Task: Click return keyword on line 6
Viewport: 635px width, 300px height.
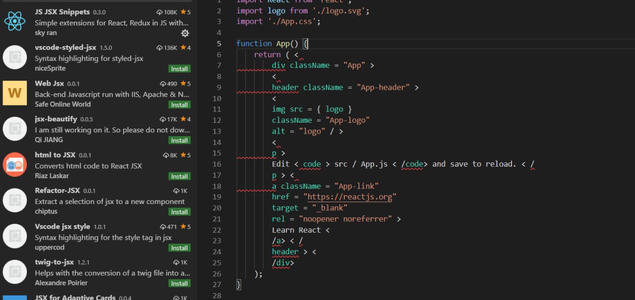Action: (267, 54)
